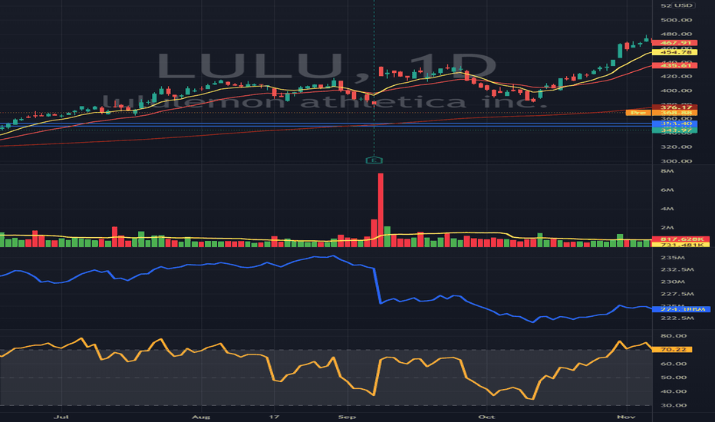Click the 'Aug' date label on the time axis
The image size is (715, 422).
(201, 417)
